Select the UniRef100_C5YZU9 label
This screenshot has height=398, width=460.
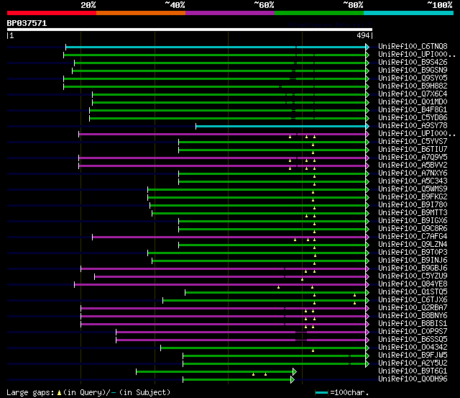click(x=413, y=276)
